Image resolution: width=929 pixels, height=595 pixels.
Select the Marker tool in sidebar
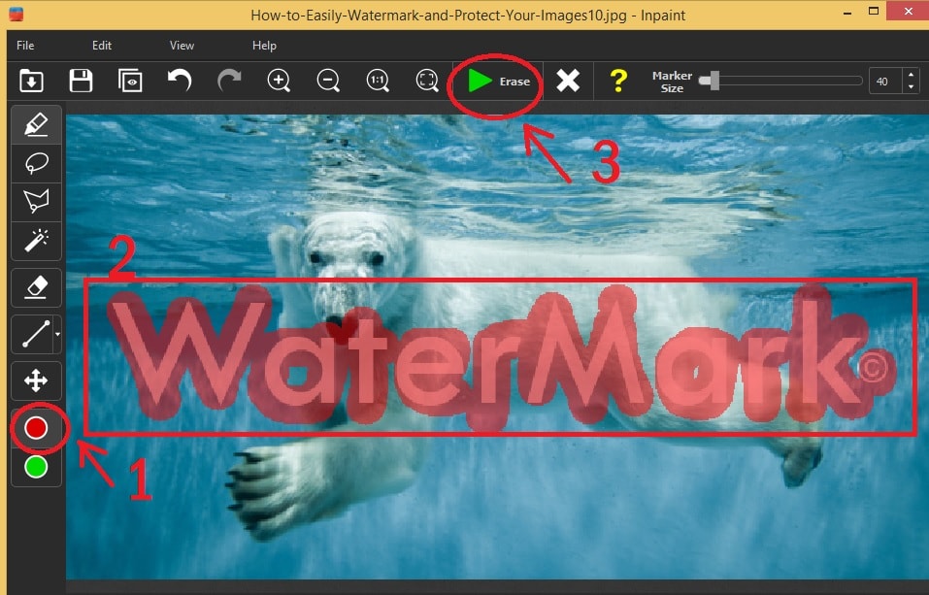tap(36, 124)
